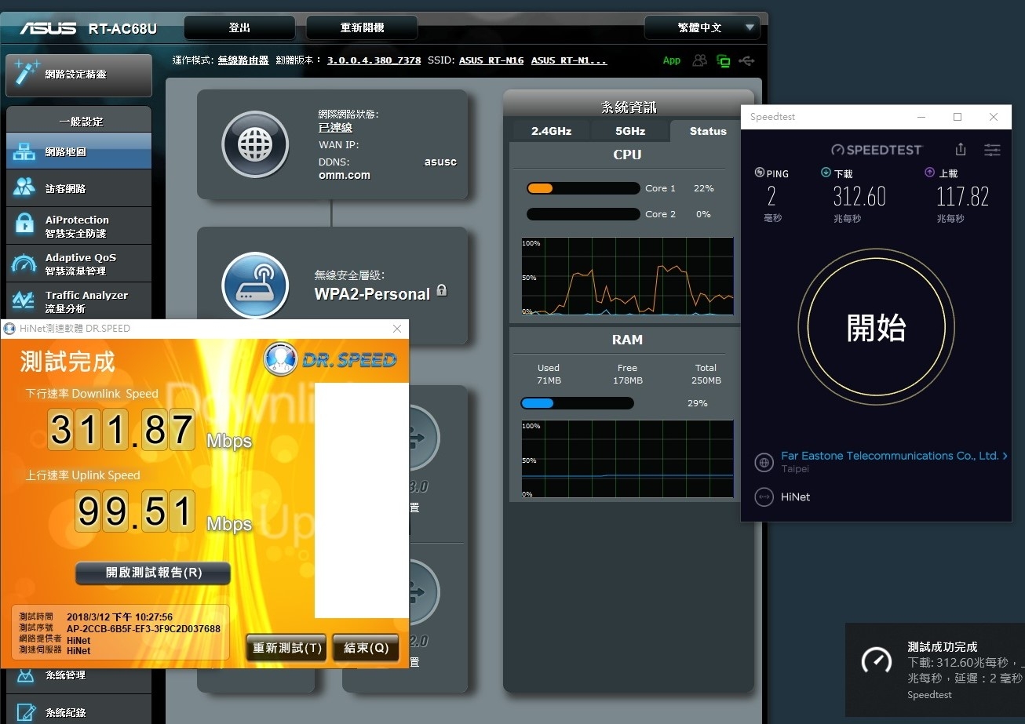Open the language dropdown 繁體中文
The image size is (1025, 724).
(702, 27)
